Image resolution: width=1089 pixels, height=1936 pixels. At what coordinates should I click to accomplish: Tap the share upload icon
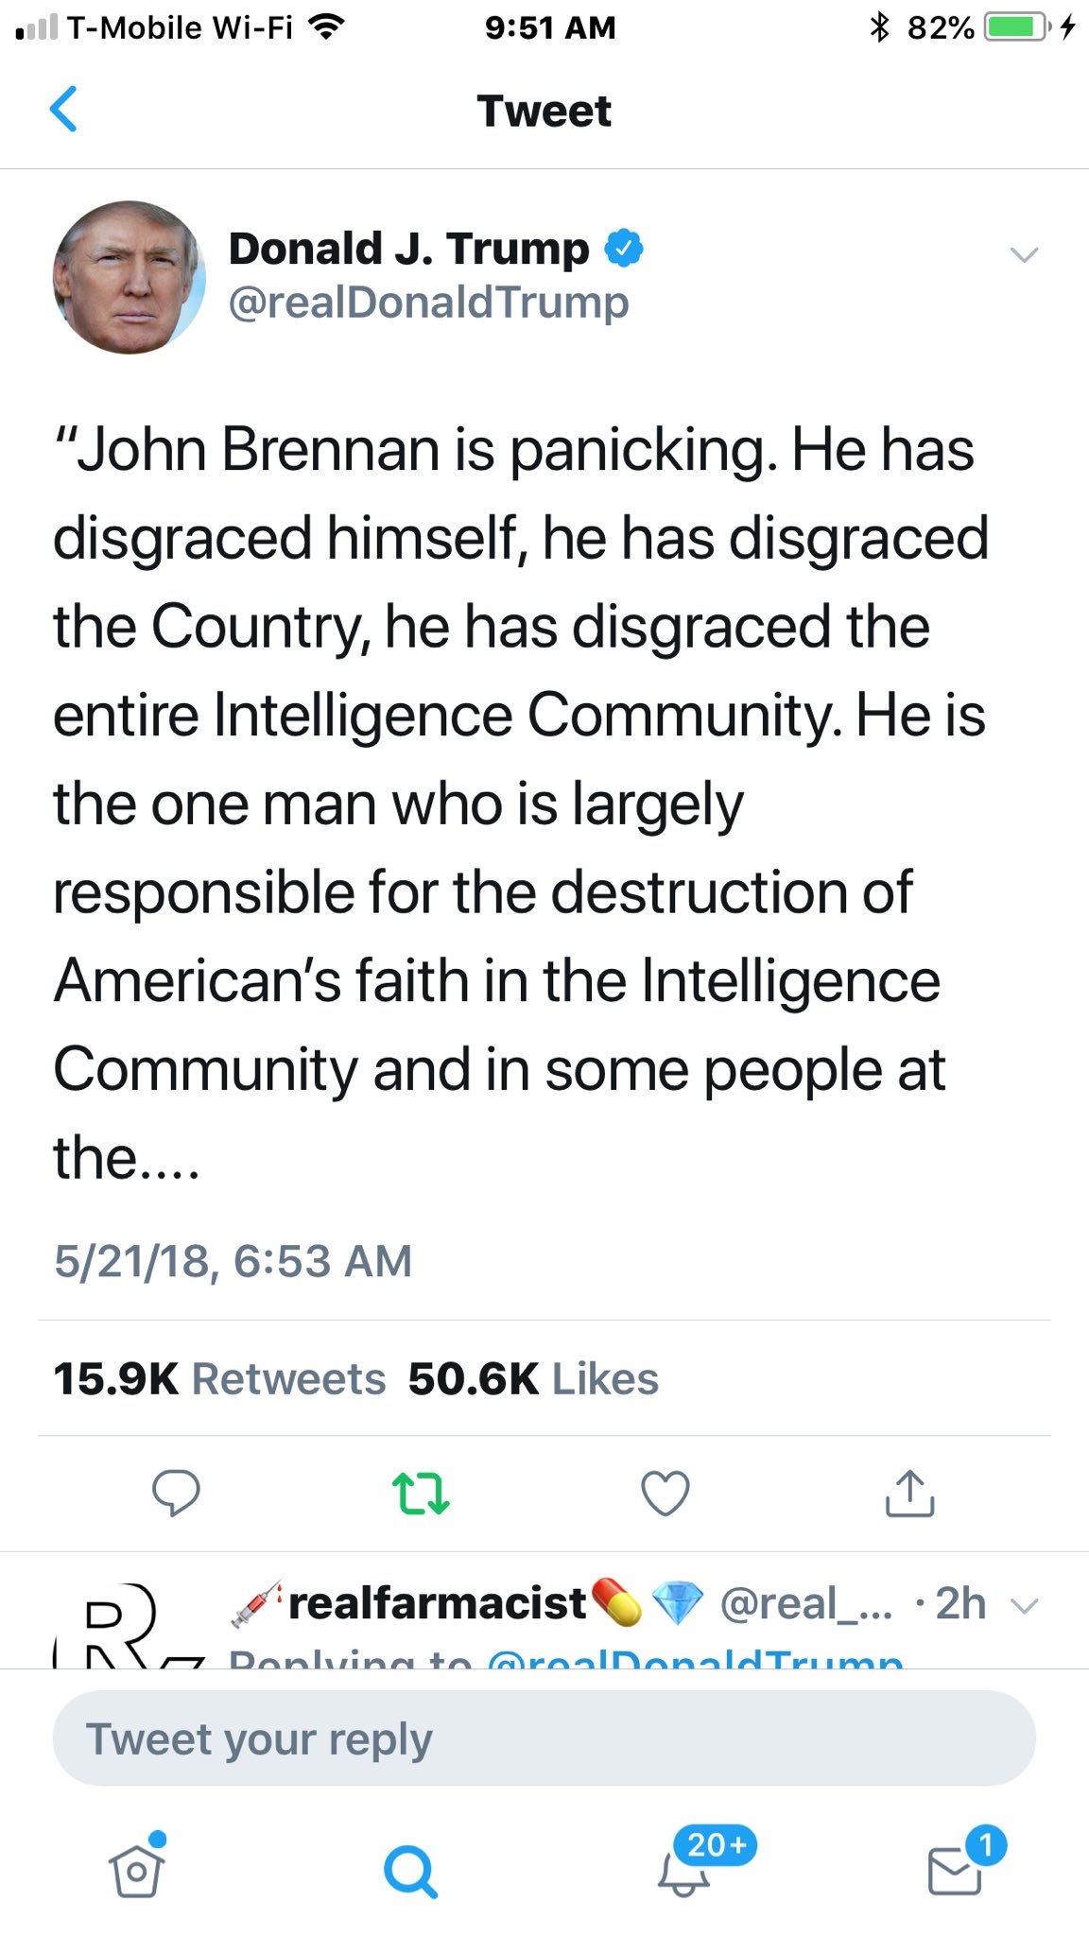click(x=909, y=1493)
